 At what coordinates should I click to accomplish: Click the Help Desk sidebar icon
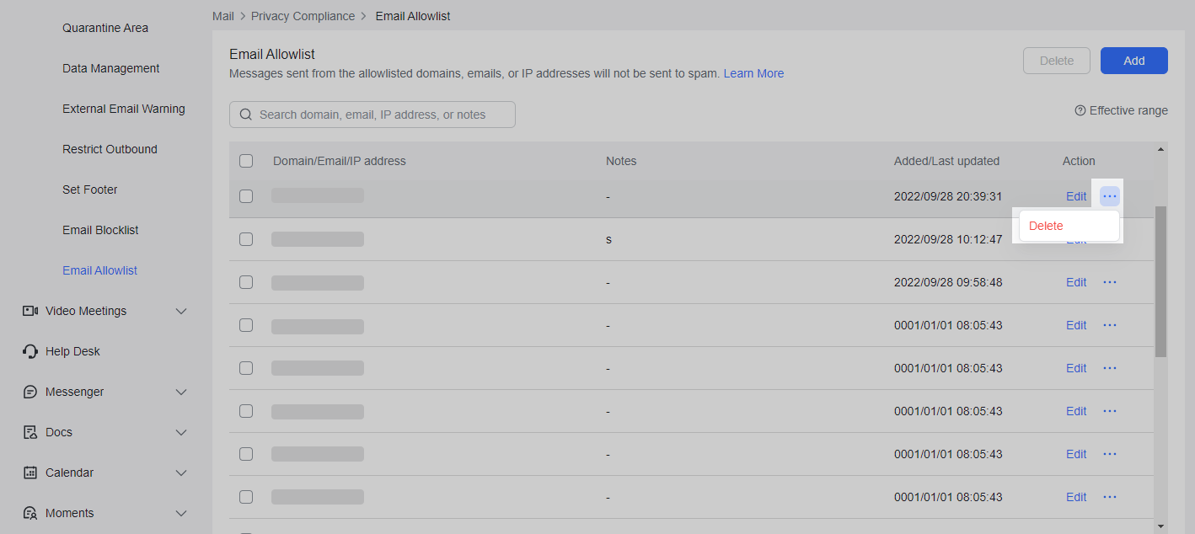30,351
